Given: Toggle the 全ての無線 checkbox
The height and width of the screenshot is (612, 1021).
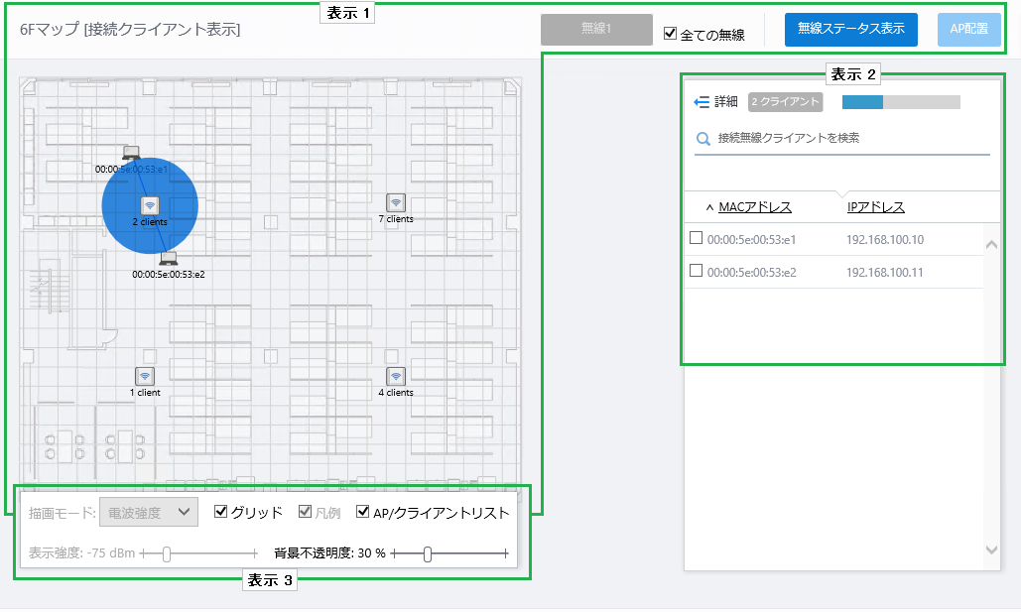Looking at the screenshot, I should pos(671,34).
